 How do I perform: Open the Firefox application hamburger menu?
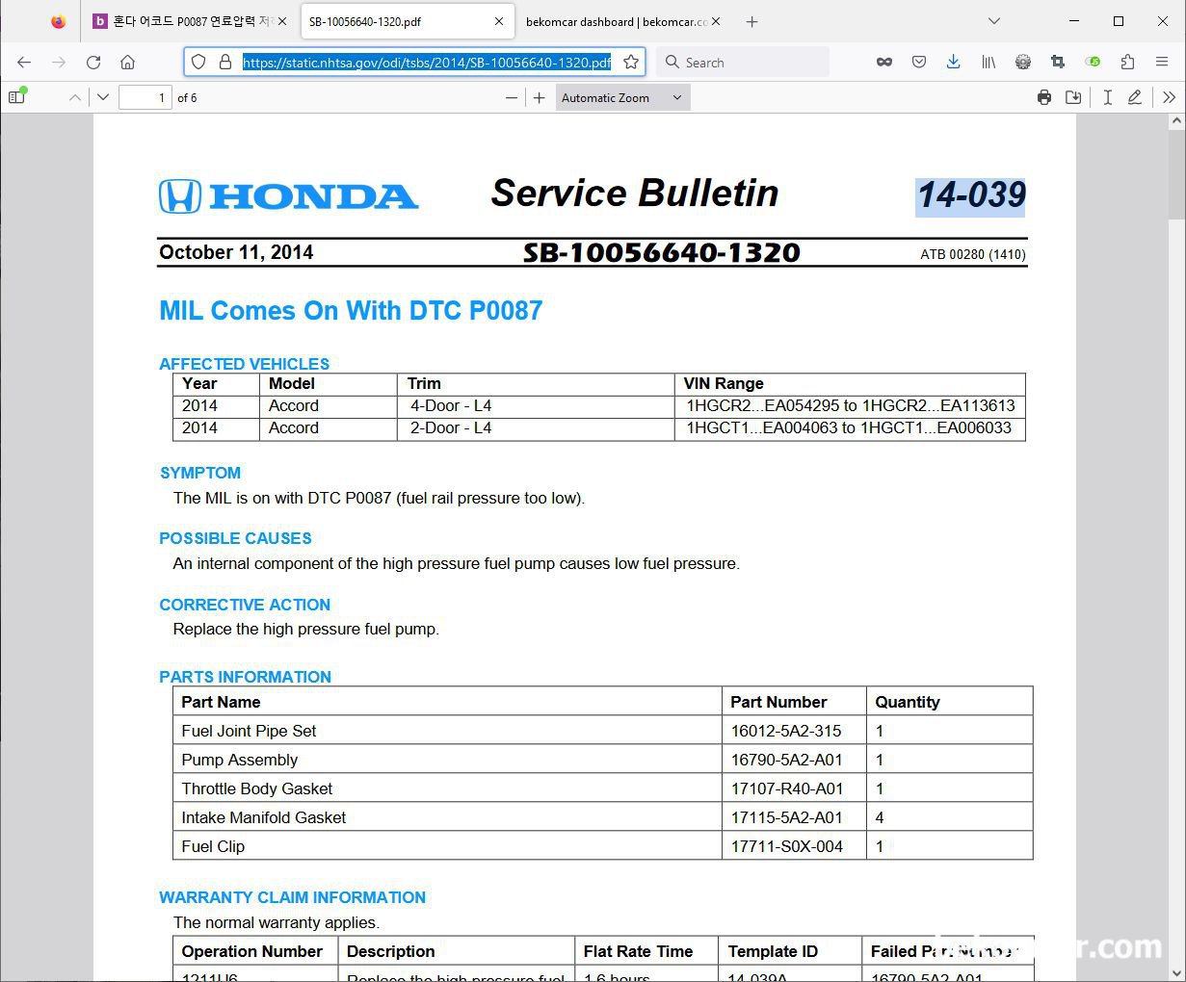click(x=1162, y=62)
